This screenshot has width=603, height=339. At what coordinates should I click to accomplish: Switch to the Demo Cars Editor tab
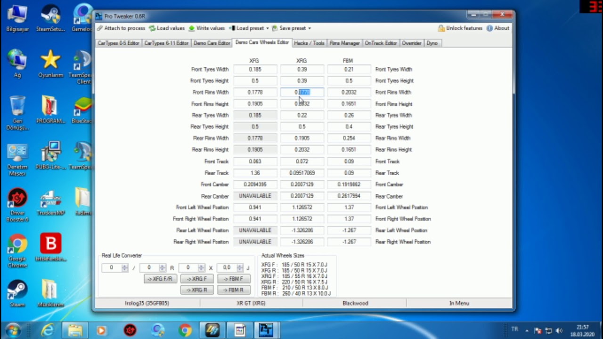tap(212, 43)
